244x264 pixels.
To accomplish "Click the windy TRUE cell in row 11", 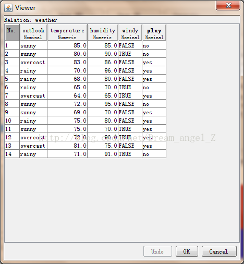I will coord(130,129).
